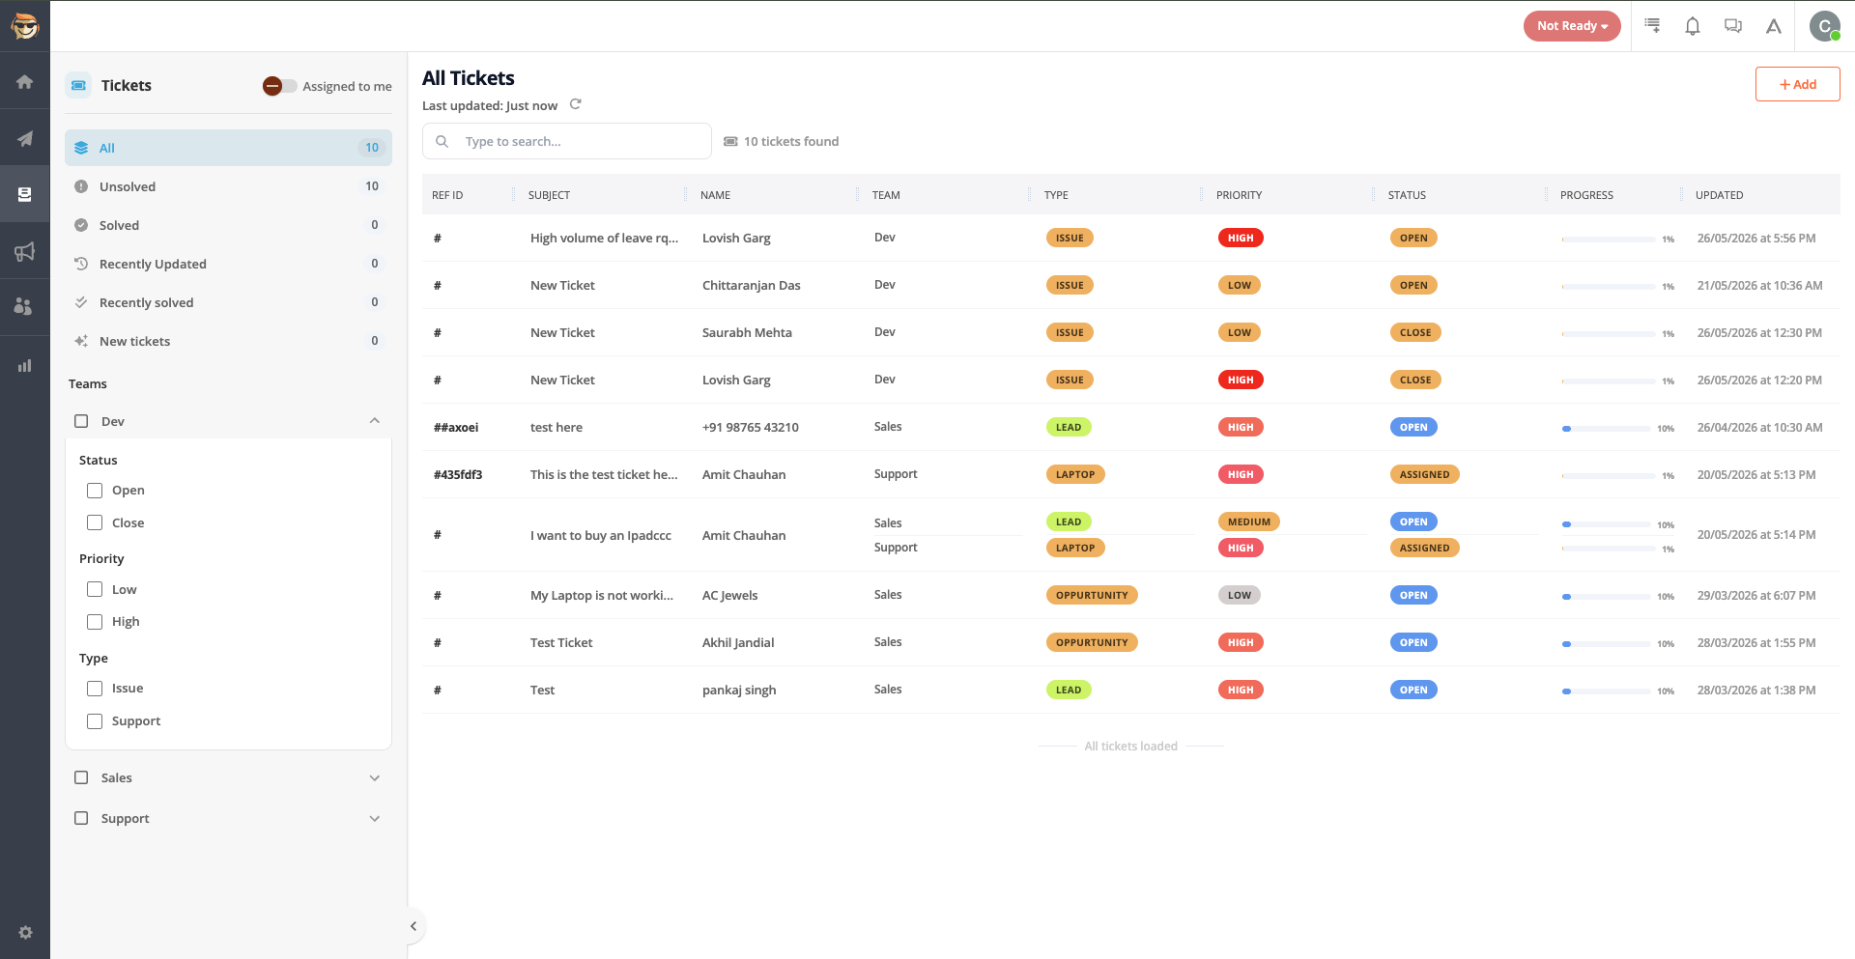Refresh the ticket list with reload icon
The width and height of the screenshot is (1855, 959).
click(575, 104)
